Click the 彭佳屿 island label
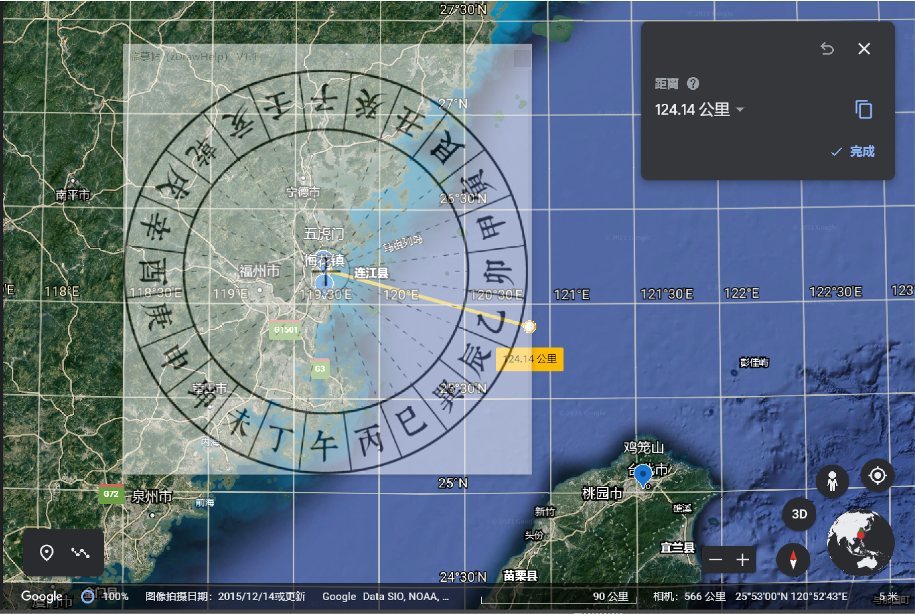The image size is (915, 614). tap(754, 362)
